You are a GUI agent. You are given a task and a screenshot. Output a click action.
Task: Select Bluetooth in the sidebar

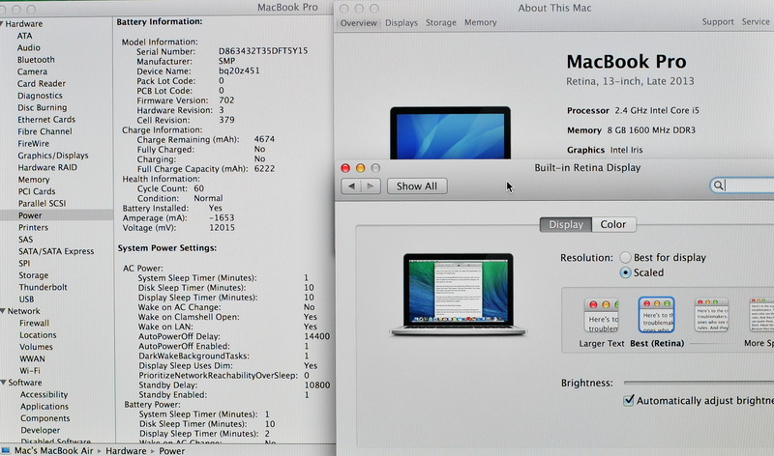(x=36, y=60)
